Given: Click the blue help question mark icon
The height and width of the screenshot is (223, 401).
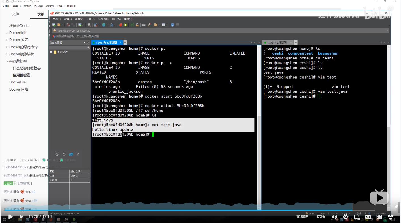Looking at the screenshot, I should coord(172,25).
